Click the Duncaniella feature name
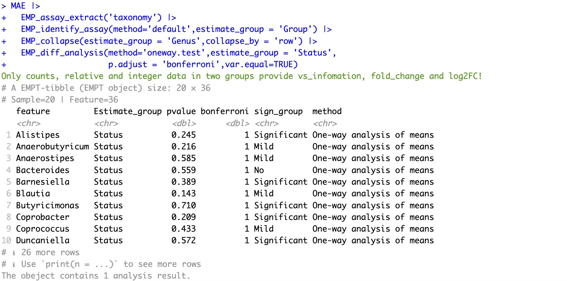 43,241
